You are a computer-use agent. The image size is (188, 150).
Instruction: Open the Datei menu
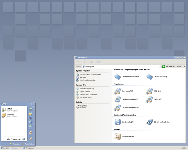(179, 66)
